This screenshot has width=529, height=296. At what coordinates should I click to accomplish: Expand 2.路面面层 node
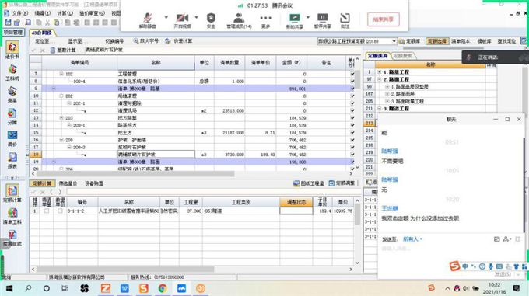click(x=387, y=94)
